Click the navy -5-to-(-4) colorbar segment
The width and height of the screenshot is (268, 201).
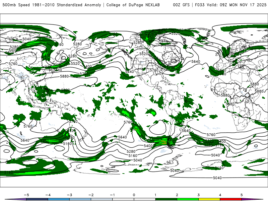tap(37, 199)
